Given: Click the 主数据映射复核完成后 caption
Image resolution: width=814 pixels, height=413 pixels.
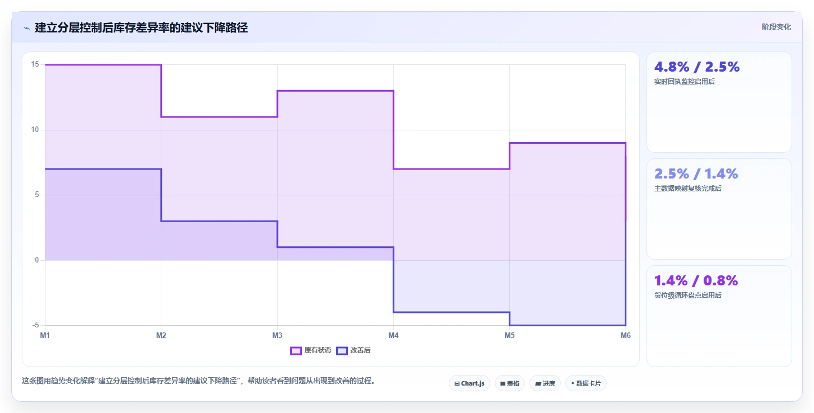Looking at the screenshot, I should click(688, 189).
